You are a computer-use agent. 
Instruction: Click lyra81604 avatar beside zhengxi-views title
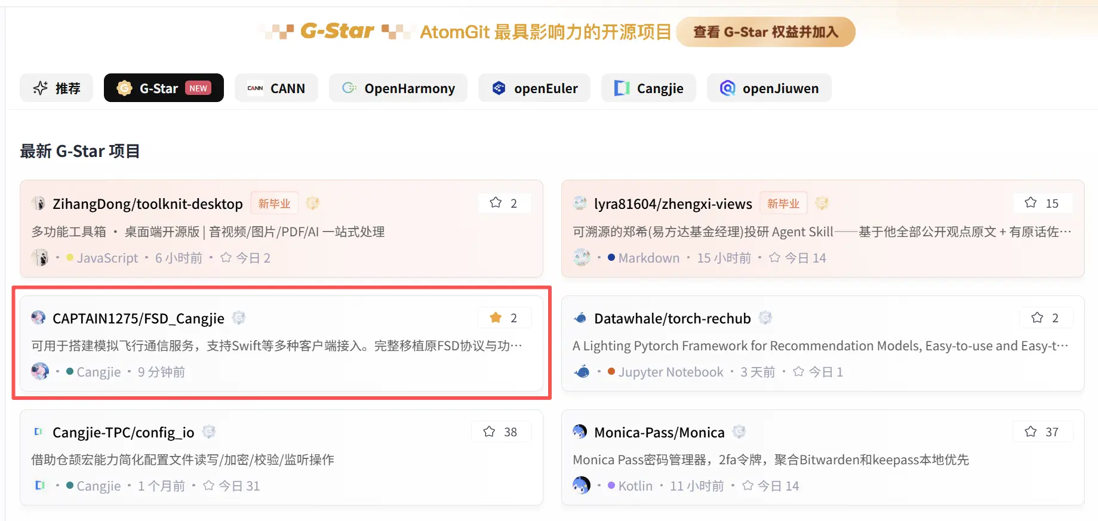(580, 204)
